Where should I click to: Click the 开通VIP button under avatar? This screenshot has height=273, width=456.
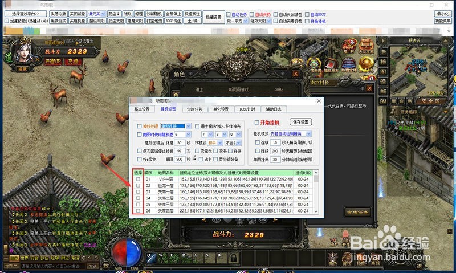pyautogui.click(x=53, y=62)
